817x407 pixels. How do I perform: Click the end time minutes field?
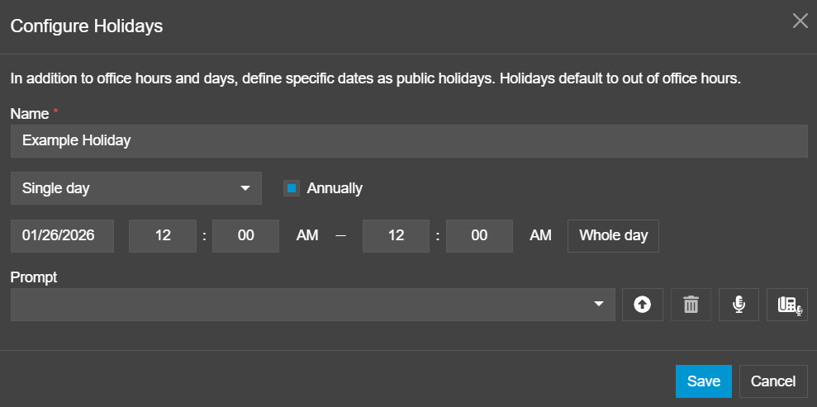[479, 236]
